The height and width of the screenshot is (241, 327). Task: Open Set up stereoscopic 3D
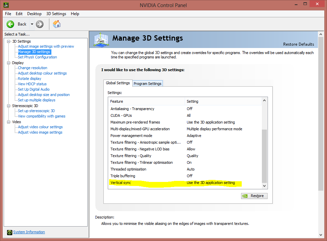[36, 111]
